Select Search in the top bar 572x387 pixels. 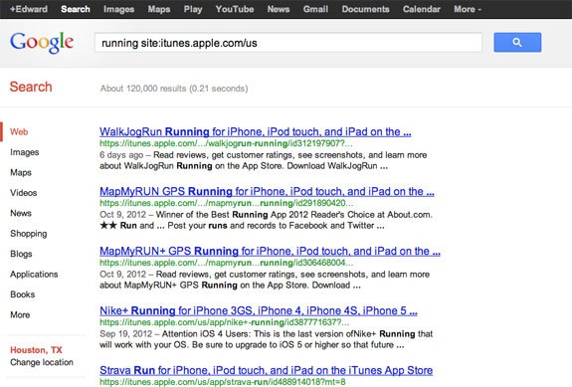76,9
